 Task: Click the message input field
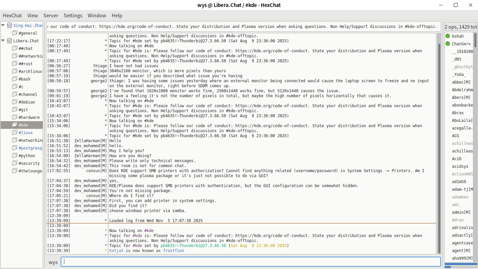pos(250,262)
